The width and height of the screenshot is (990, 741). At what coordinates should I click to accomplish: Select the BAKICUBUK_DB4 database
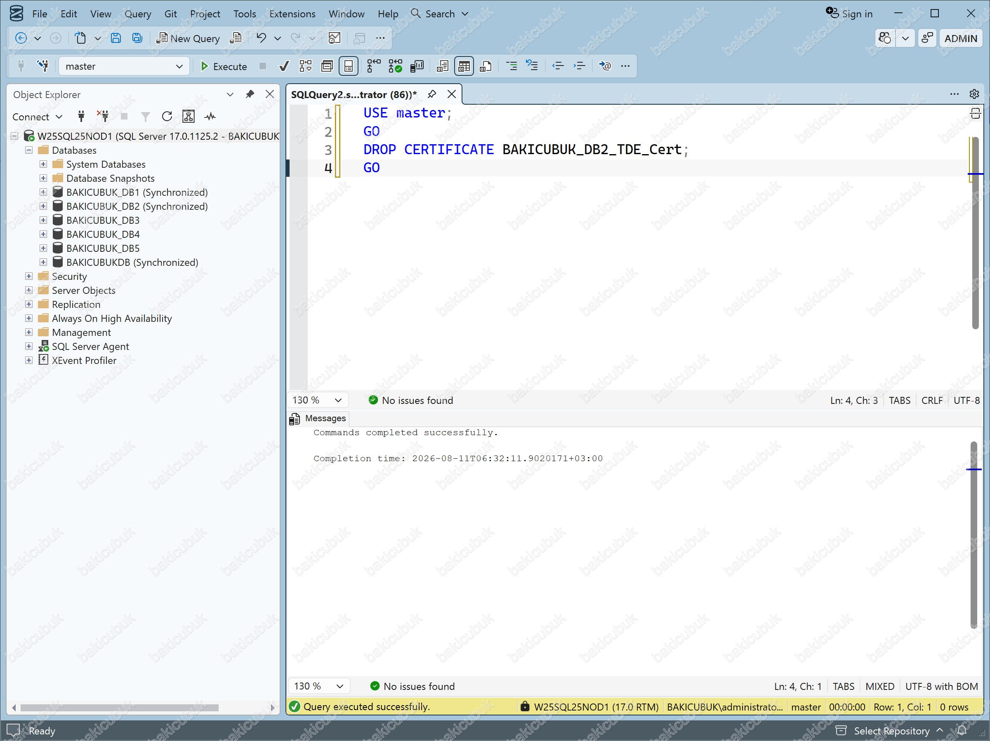(103, 234)
